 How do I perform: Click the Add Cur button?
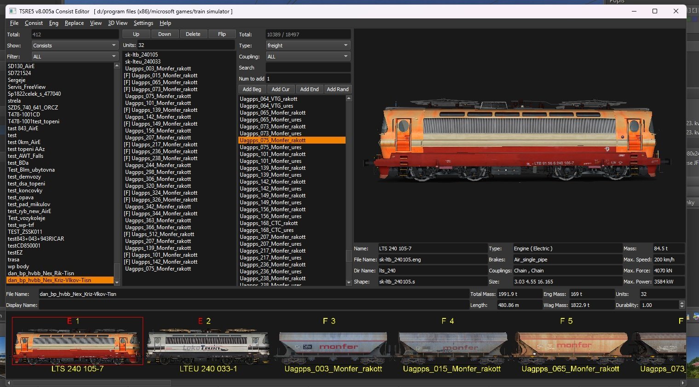pos(280,89)
